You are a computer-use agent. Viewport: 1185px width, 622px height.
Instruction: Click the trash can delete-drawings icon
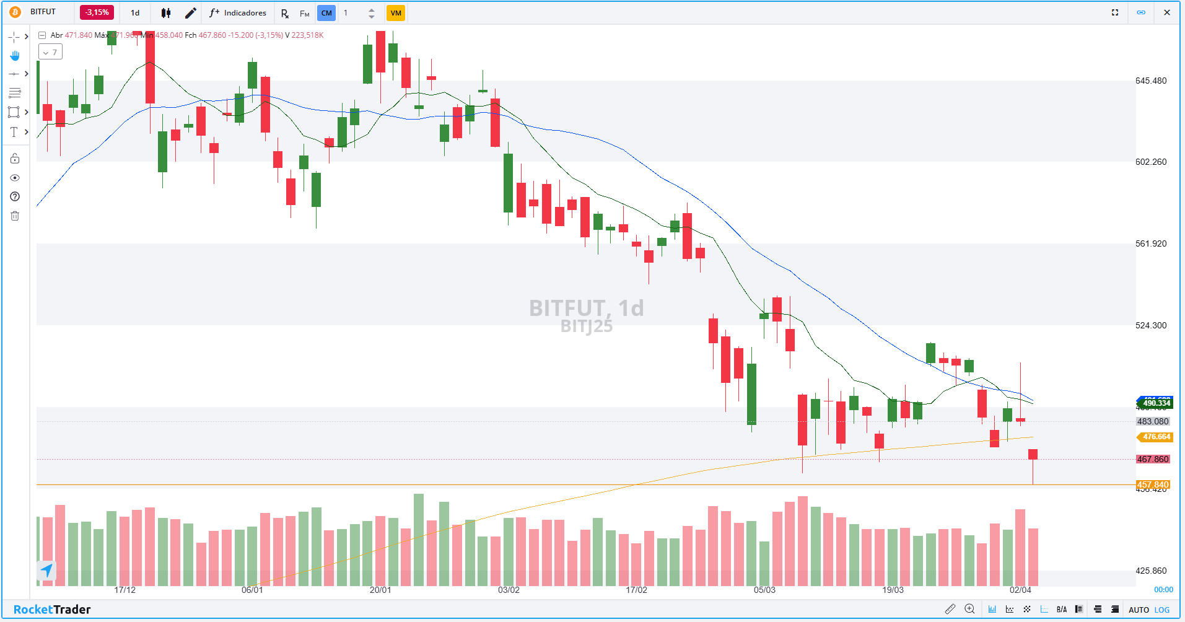point(15,216)
